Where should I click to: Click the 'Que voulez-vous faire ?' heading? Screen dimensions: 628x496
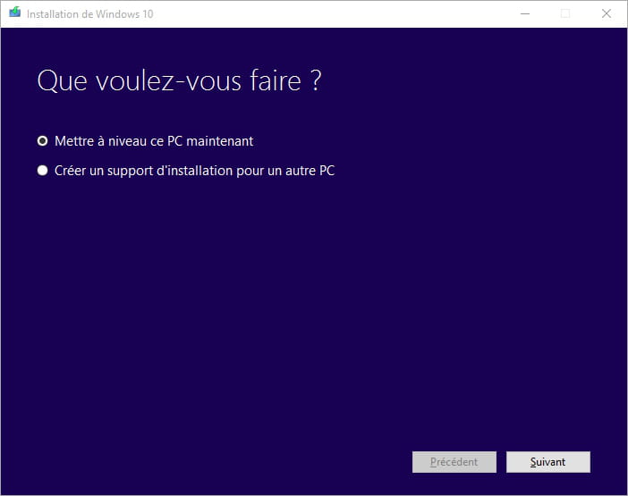point(179,81)
